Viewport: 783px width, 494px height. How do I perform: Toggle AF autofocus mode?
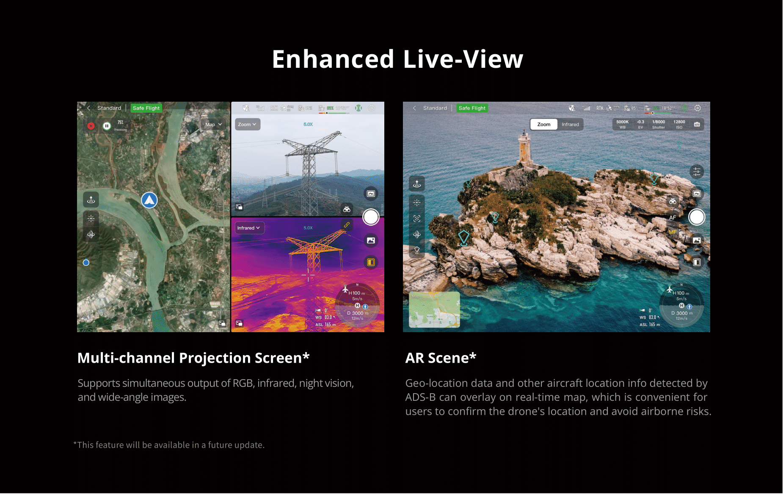[x=673, y=218]
